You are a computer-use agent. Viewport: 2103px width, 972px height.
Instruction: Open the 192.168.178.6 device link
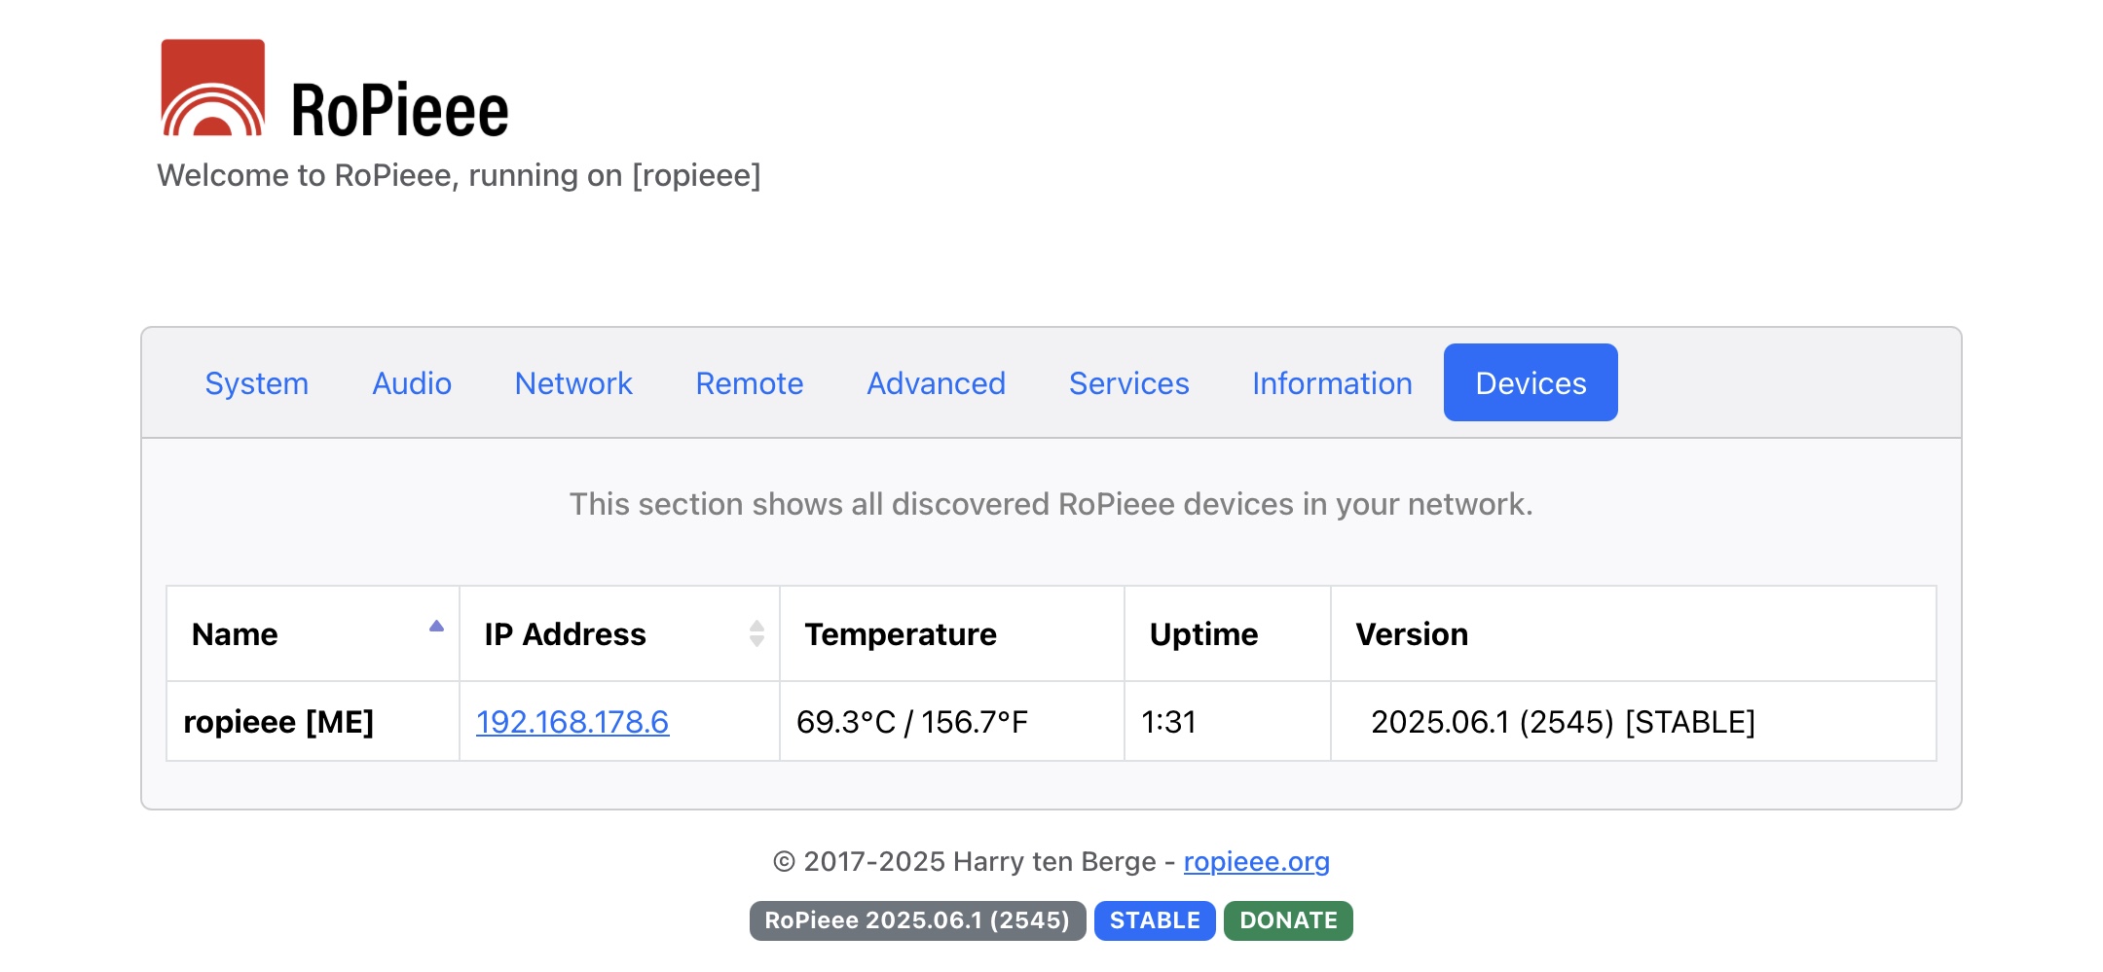point(572,722)
